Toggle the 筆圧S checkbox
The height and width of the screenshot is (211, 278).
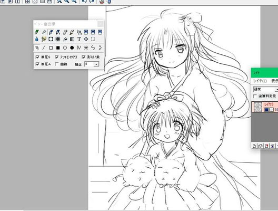pyautogui.click(x=37, y=57)
